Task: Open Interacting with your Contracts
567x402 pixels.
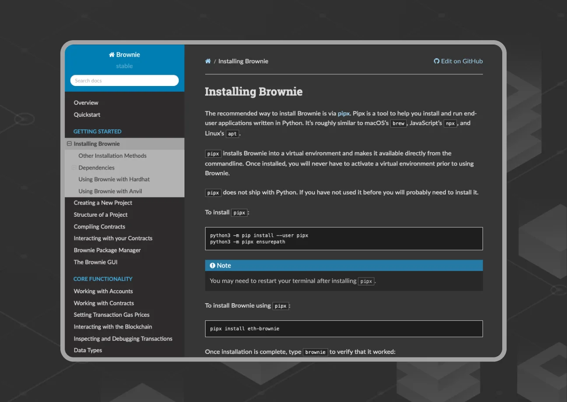Action: [113, 238]
